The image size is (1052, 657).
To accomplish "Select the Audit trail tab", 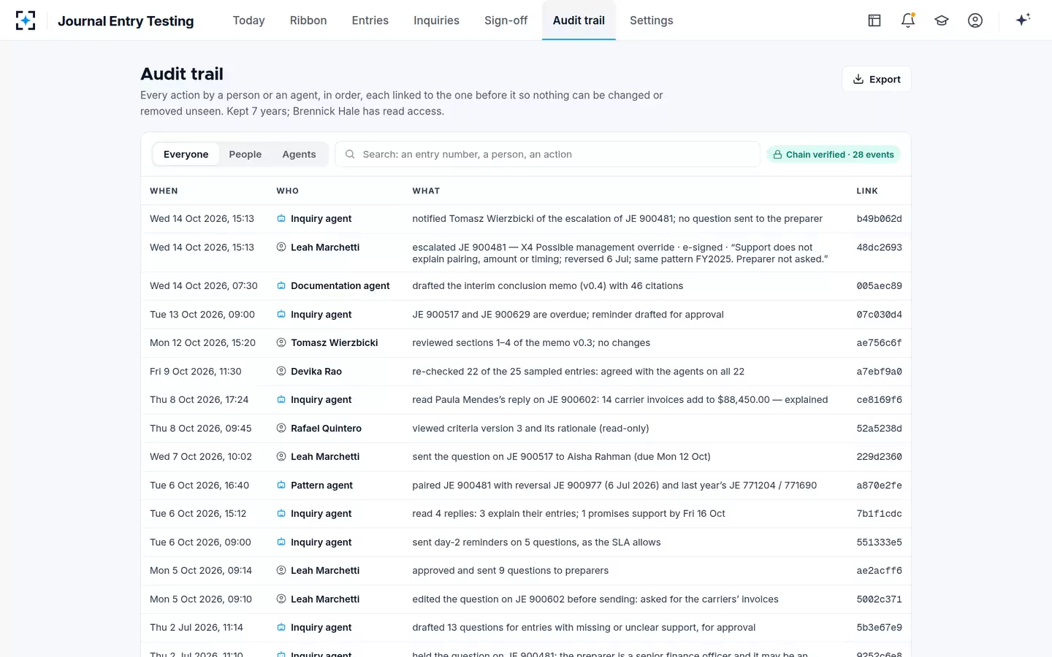I will (579, 20).
